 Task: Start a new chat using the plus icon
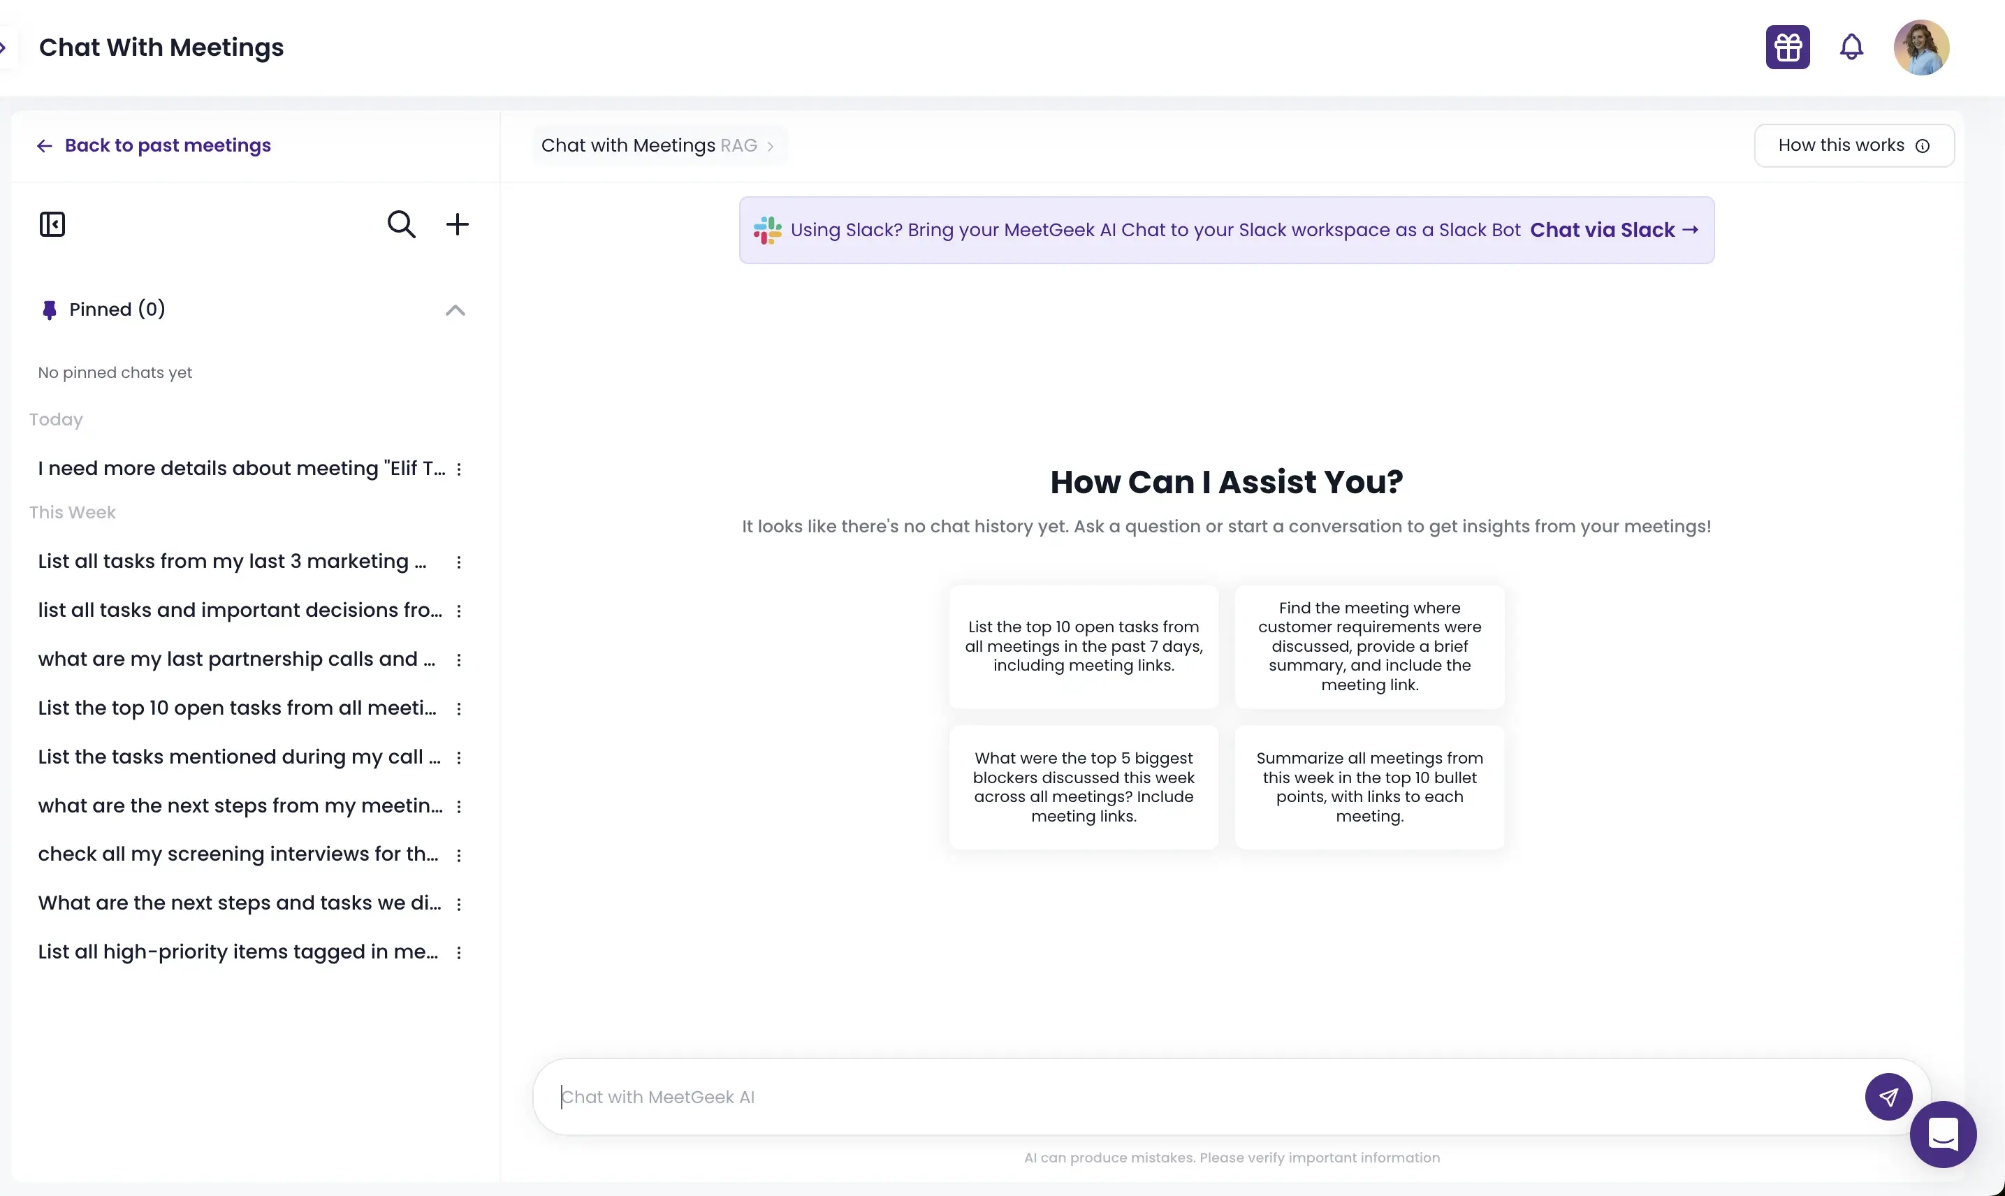(457, 224)
